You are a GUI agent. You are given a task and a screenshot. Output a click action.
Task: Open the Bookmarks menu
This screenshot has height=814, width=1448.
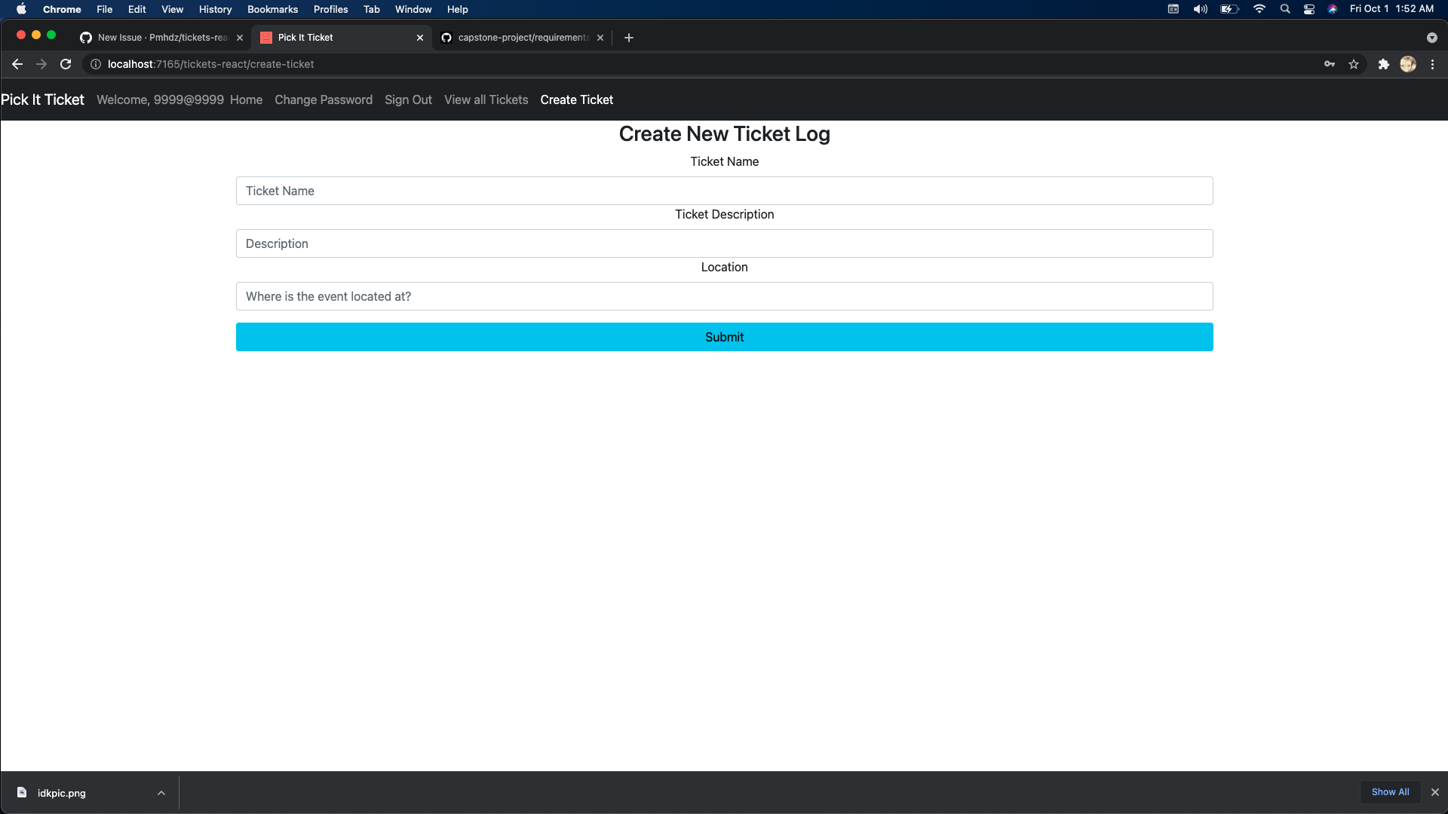tap(271, 9)
